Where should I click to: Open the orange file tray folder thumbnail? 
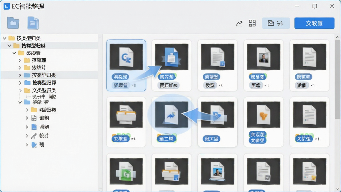tap(126, 115)
